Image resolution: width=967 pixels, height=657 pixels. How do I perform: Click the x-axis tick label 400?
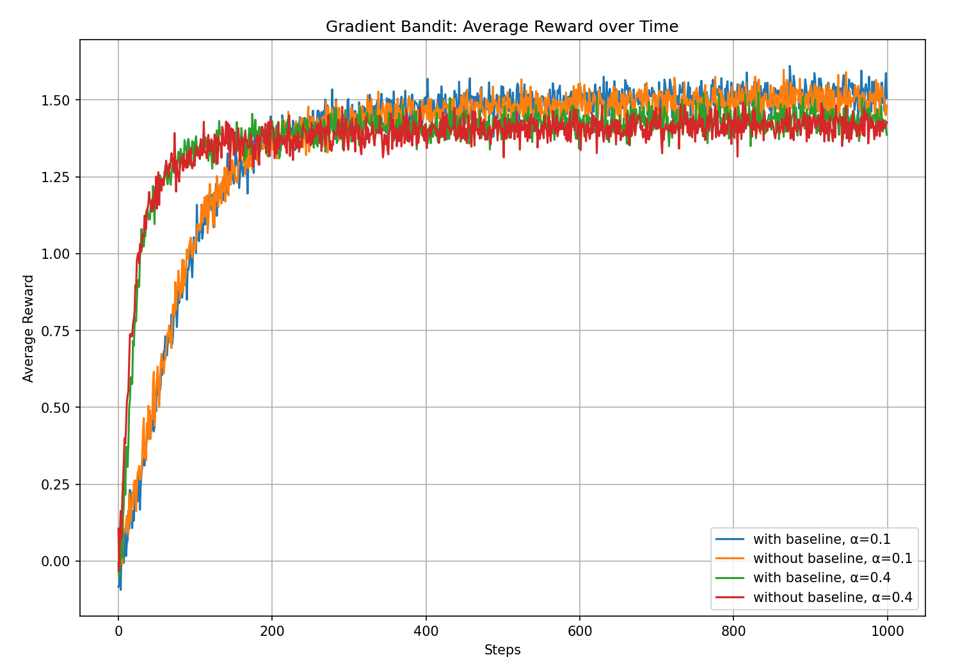[x=426, y=632]
